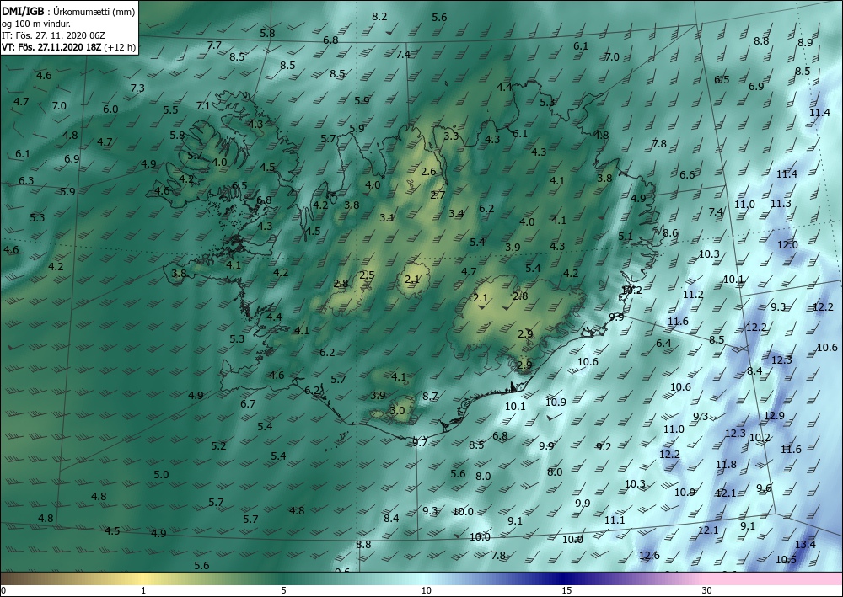
Task: Click the 12.6 value on the map
Action: point(649,555)
